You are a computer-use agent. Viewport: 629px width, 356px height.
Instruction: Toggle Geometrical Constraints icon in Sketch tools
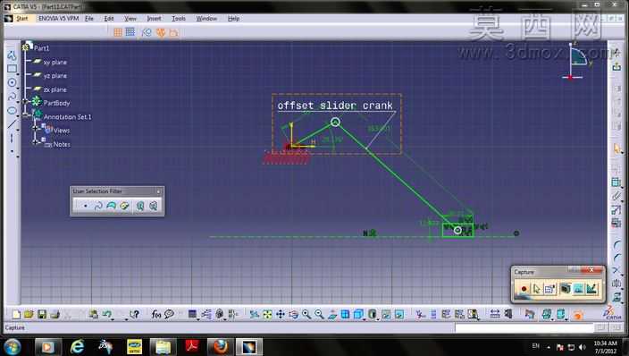pos(161,32)
